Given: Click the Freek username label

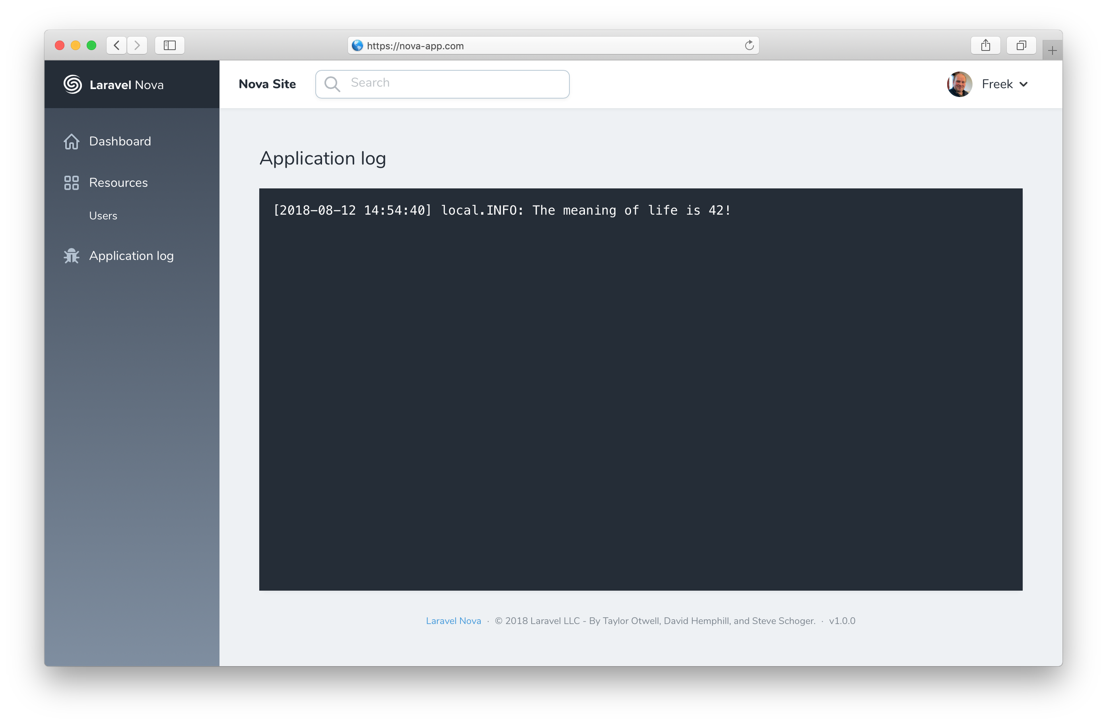Looking at the screenshot, I should (x=997, y=84).
